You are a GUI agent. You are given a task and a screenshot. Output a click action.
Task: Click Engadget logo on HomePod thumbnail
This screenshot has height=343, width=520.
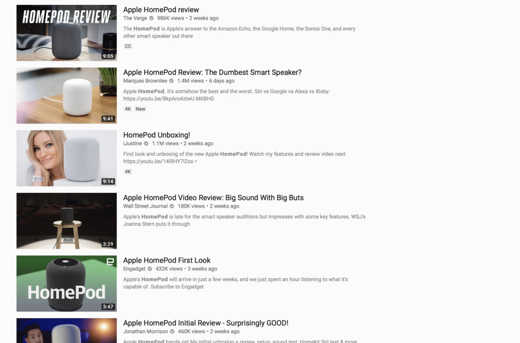110,262
